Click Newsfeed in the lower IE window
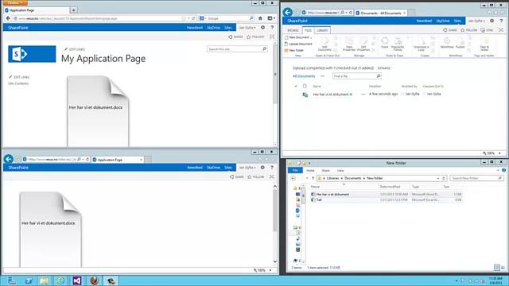 click(195, 168)
